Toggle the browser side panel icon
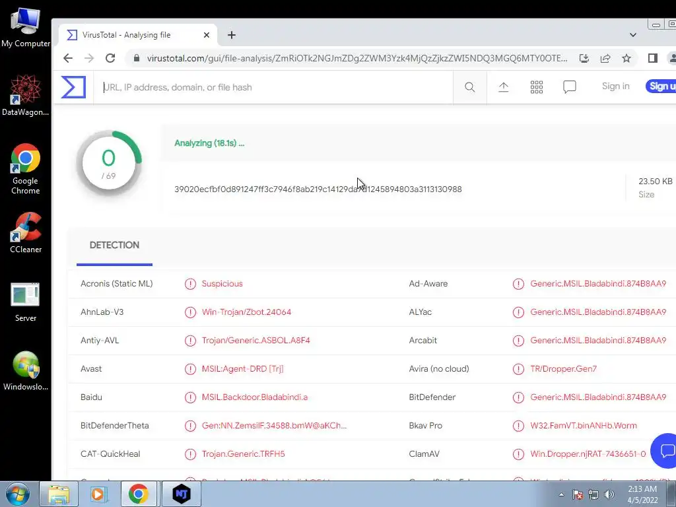The width and height of the screenshot is (676, 507). point(653,58)
